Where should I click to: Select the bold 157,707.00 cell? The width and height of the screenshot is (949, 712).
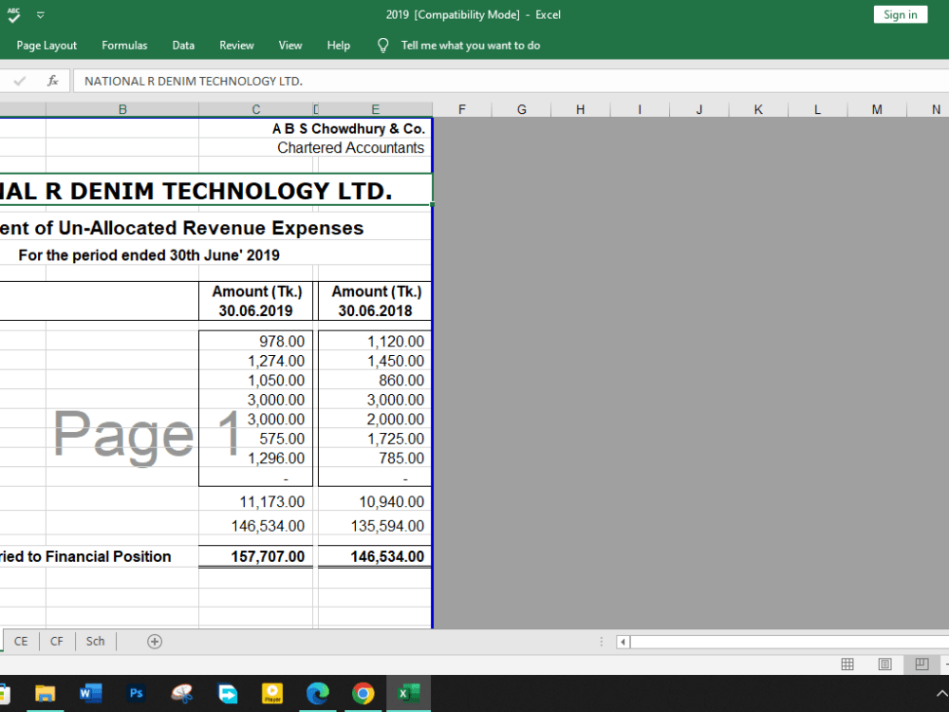pos(256,556)
